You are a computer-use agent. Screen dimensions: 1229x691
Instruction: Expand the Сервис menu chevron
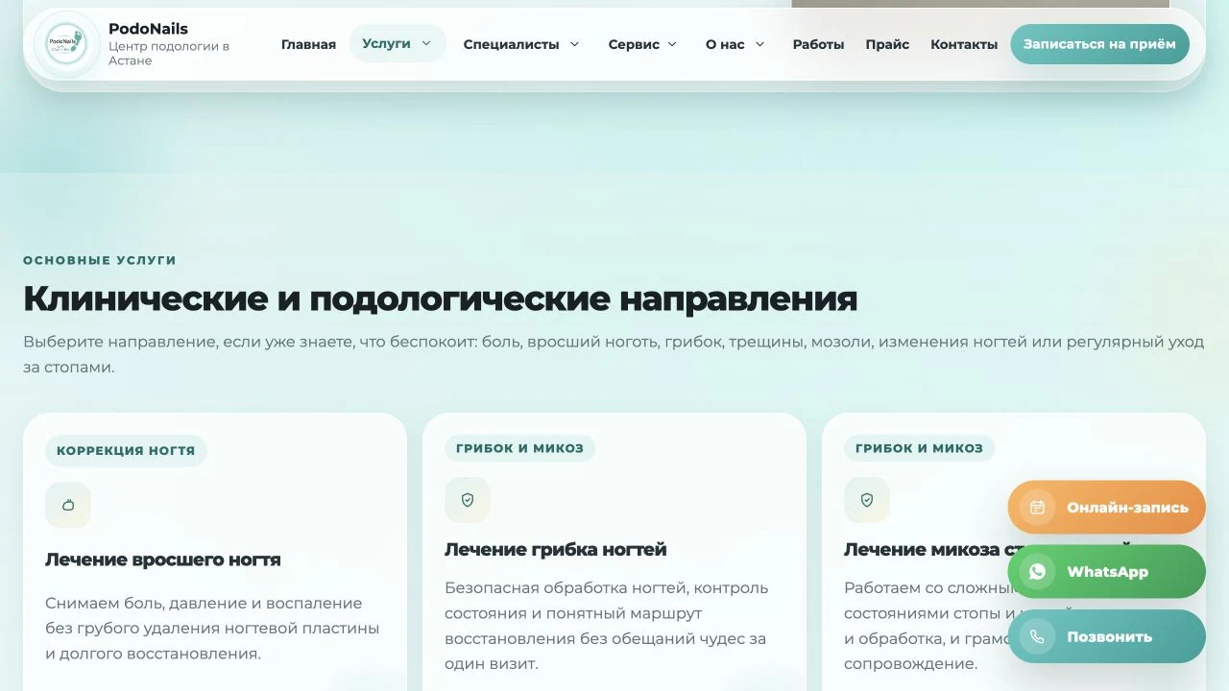point(672,44)
